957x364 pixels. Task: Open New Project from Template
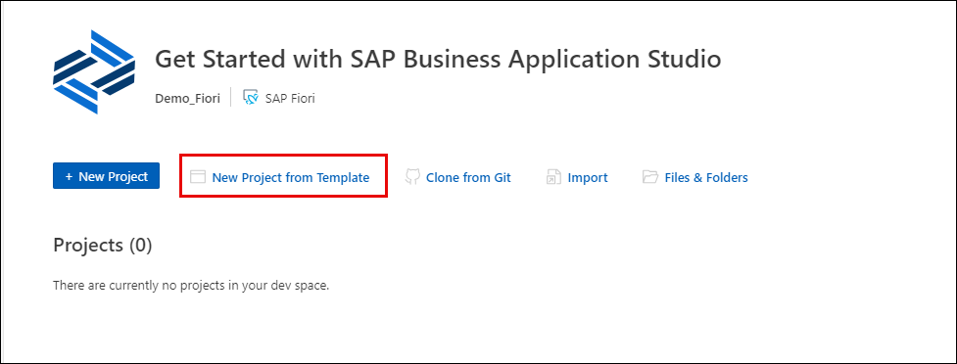click(291, 178)
